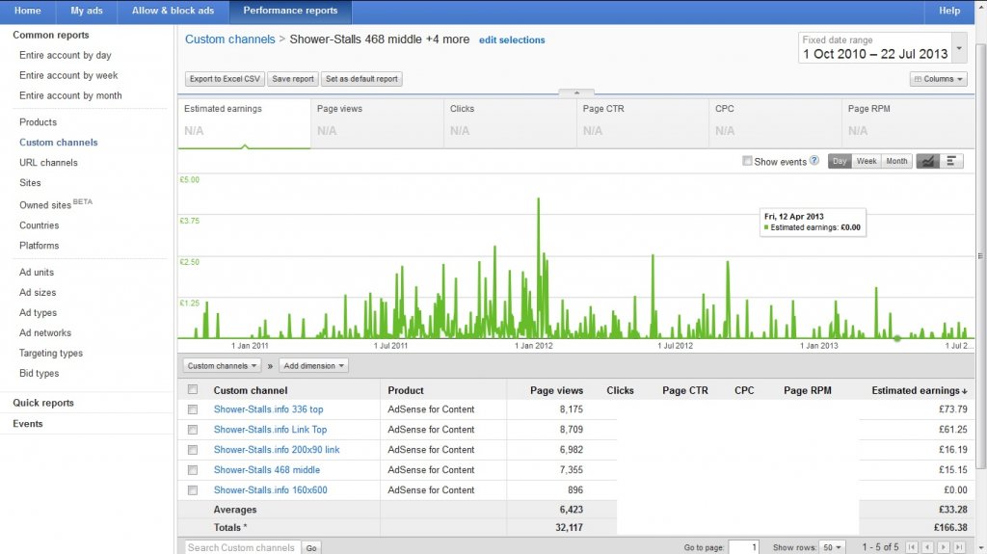Open Shower-Stalls 468 middle channel link

[266, 469]
